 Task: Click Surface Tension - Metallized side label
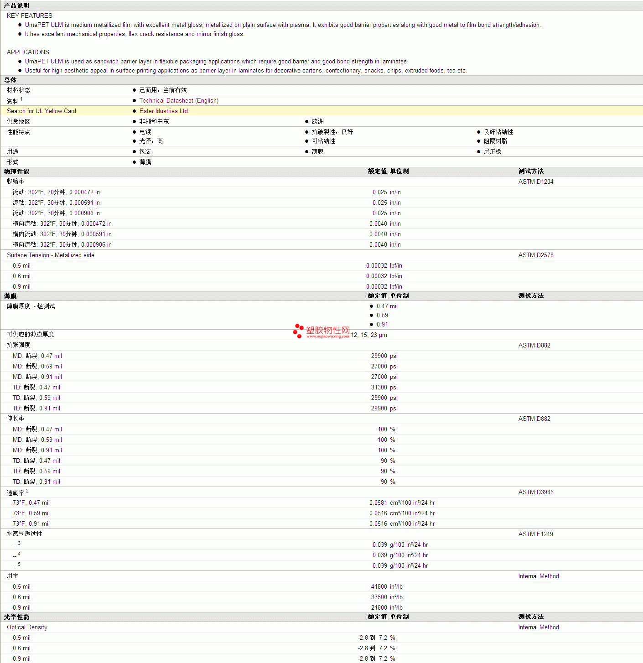pyautogui.click(x=51, y=255)
